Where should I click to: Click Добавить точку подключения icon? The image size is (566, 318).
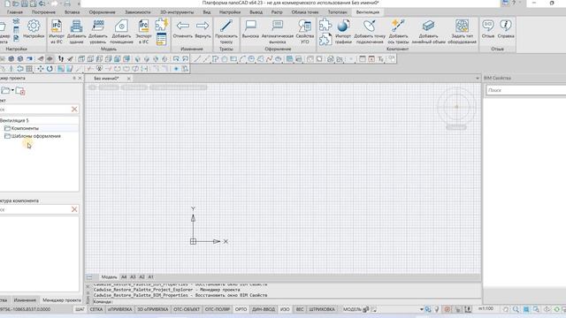370,26
